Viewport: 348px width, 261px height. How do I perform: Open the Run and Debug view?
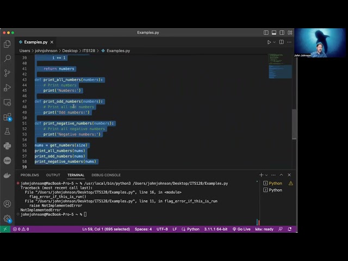pos(7,88)
